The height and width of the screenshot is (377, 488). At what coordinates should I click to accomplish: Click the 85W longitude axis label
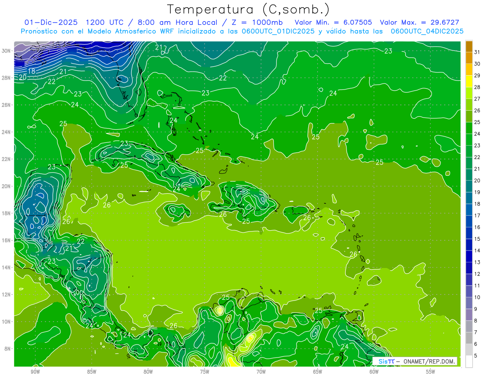tap(91, 372)
